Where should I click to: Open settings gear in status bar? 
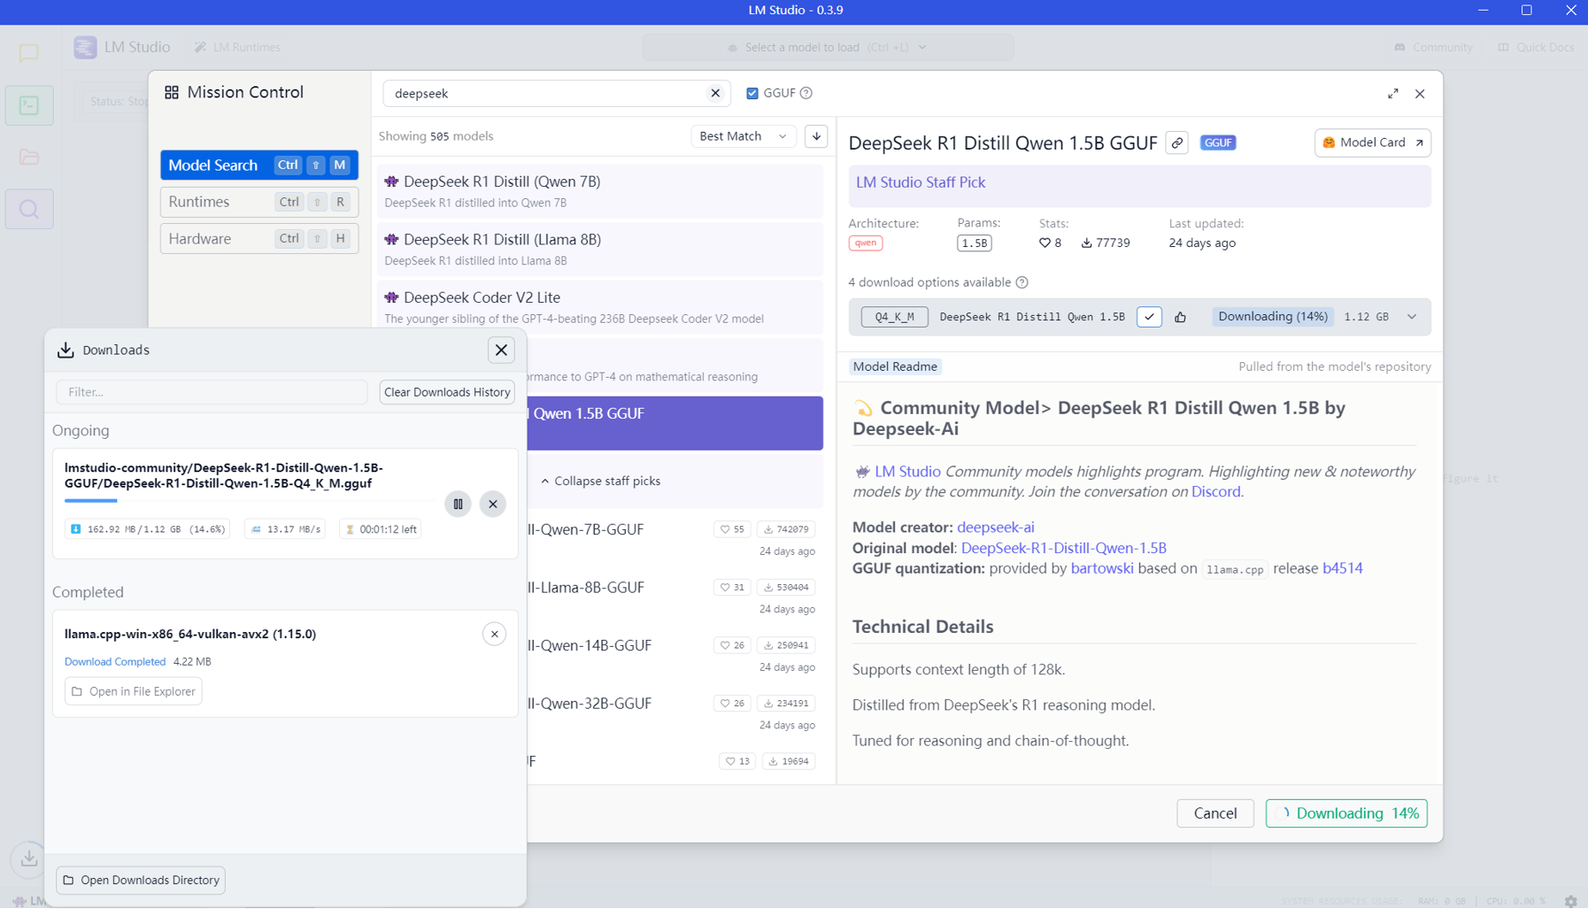(x=1570, y=901)
